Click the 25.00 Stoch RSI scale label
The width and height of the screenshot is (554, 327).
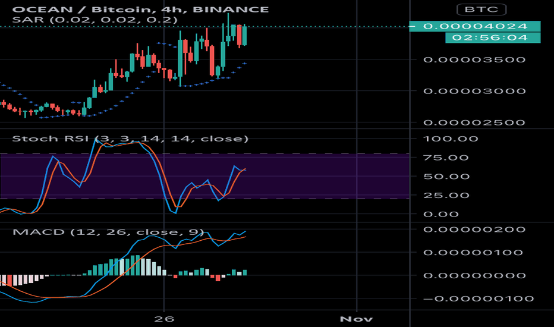tap(446, 195)
